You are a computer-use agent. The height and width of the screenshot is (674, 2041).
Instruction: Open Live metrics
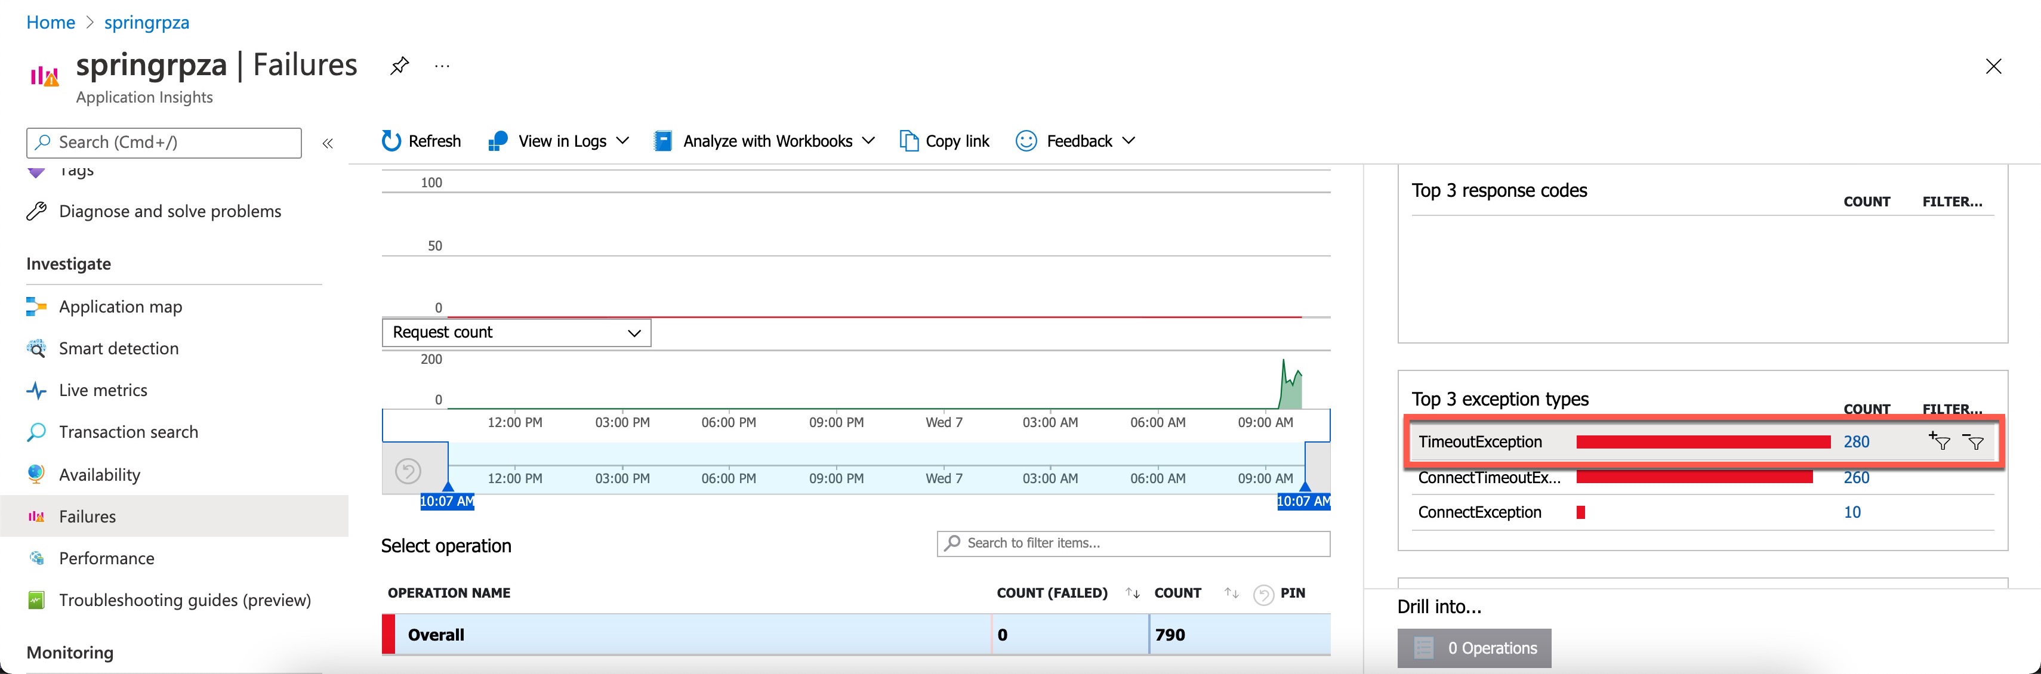(x=103, y=389)
